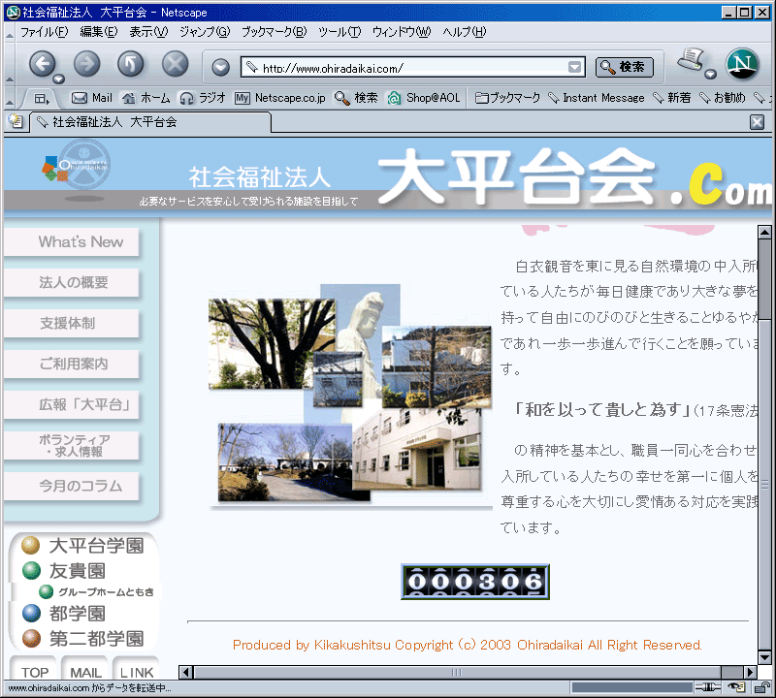
Task: Open the ウィンドウ(W) menu
Action: [x=402, y=32]
